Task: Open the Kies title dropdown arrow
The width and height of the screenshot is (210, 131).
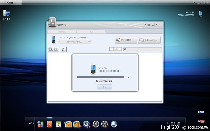Action: (x=17, y=2)
